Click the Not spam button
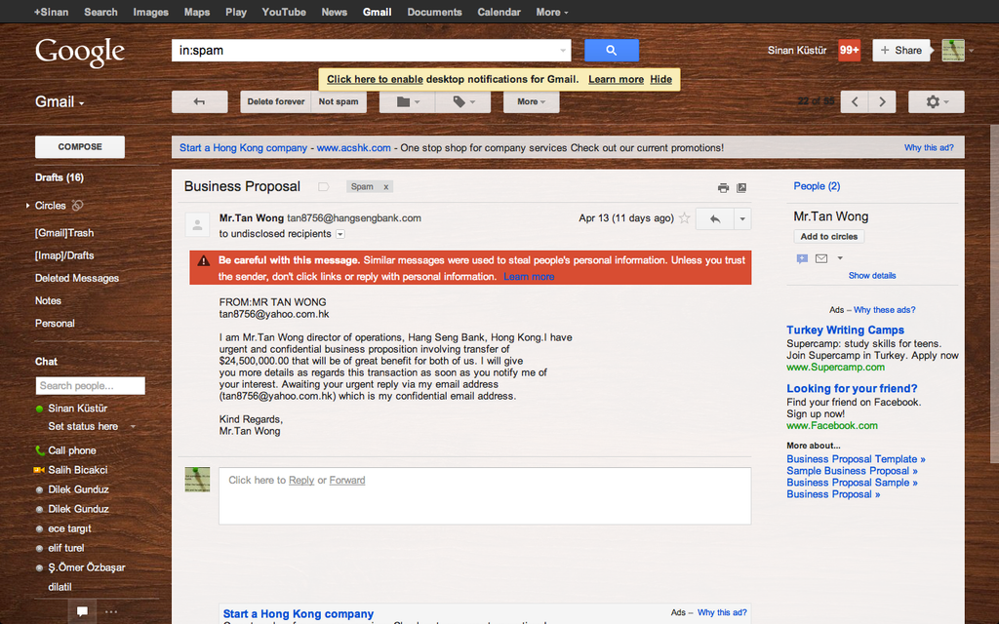 coord(339,101)
